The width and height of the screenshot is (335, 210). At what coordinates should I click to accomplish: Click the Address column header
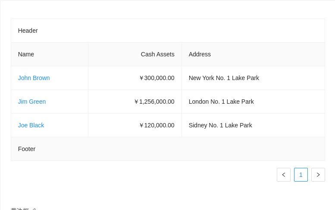tap(200, 54)
